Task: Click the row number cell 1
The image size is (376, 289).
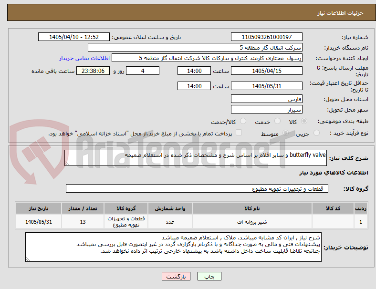Action: [x=361, y=222]
